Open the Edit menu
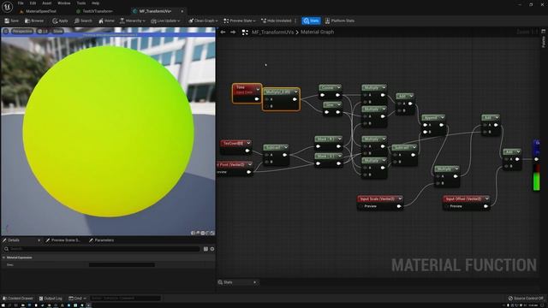Viewport: 548px width, 308px height. [x=33, y=3]
